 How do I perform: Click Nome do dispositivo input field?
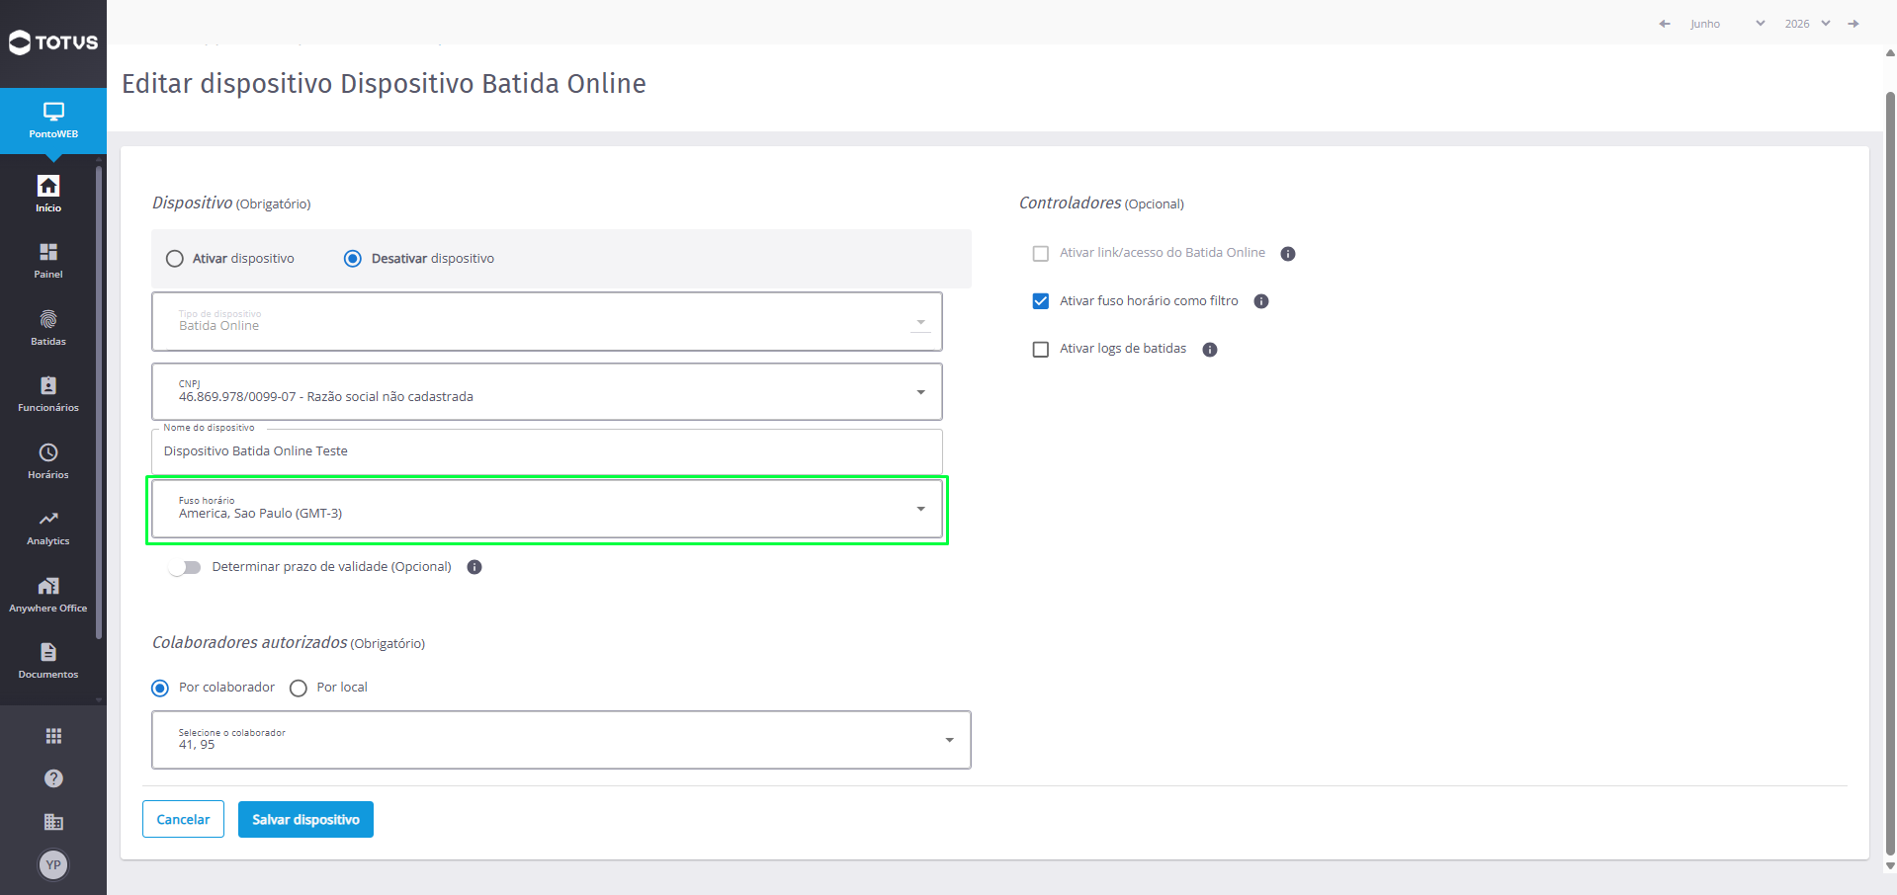tap(547, 451)
